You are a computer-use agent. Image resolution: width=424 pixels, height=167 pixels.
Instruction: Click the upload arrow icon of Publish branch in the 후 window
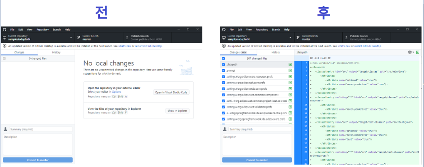coord(346,37)
